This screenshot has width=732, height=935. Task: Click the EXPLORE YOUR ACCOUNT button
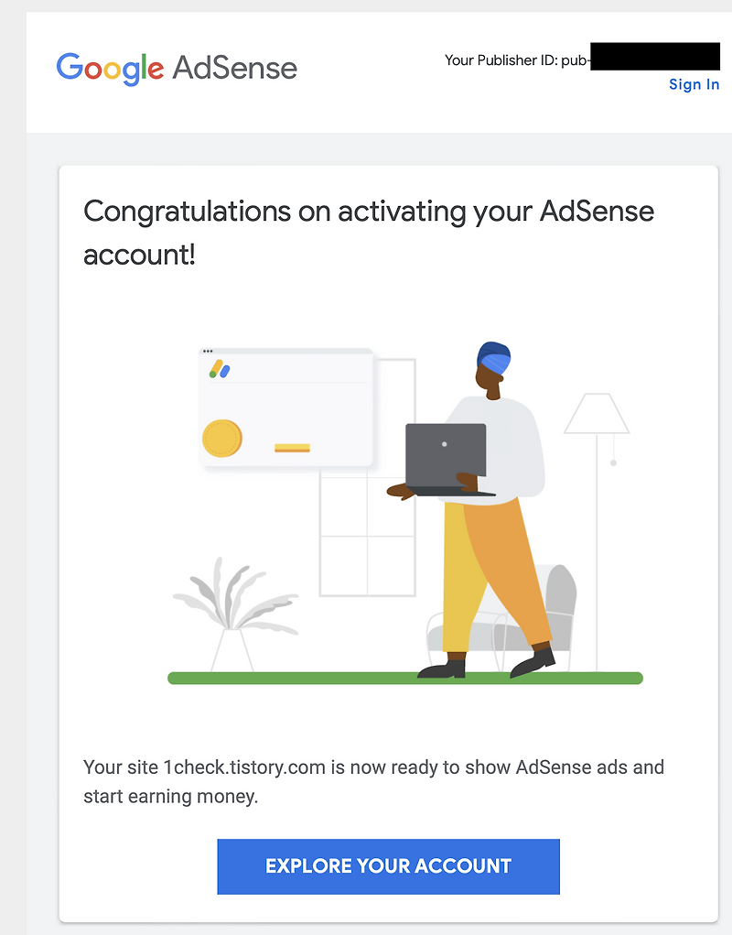point(388,866)
